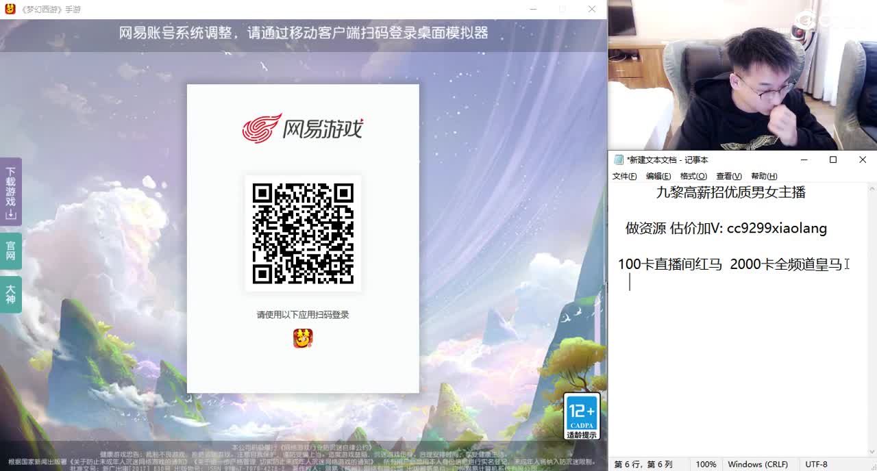Click the Notepad document icon in title bar

point(619,160)
